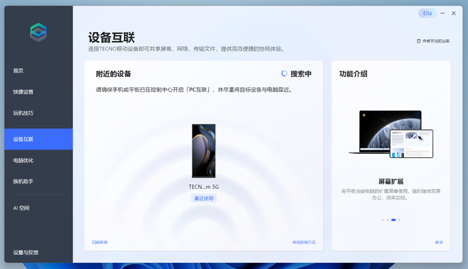Click the app logo in the sidebar
Viewport: 468px width, 269px height.
click(x=38, y=32)
